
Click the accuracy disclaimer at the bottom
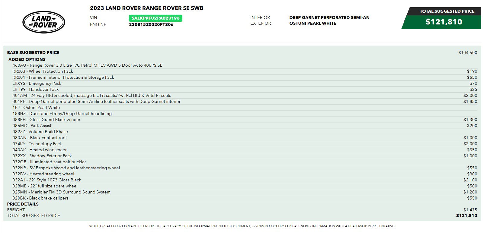click(242, 226)
